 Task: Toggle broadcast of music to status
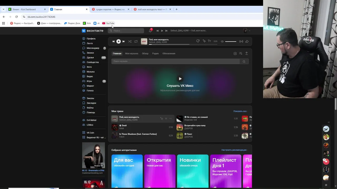(241, 41)
